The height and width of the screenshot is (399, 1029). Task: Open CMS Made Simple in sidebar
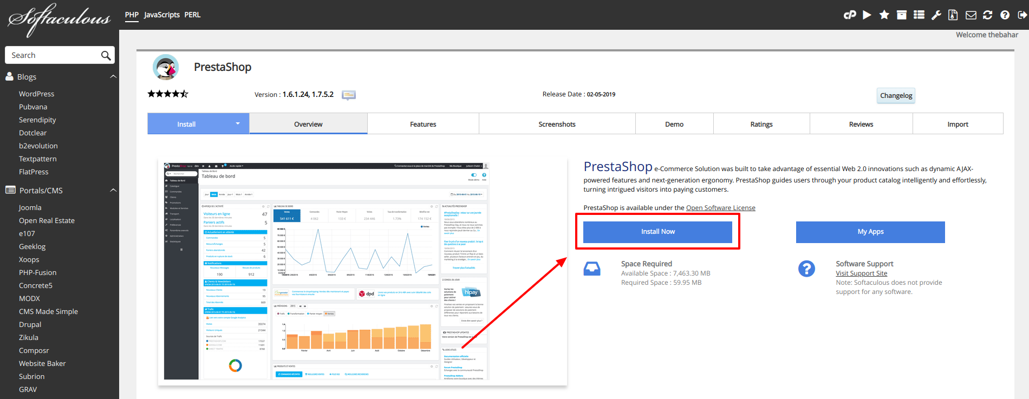click(x=48, y=311)
